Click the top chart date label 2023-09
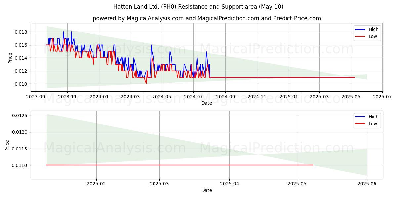 pyautogui.click(x=36, y=97)
